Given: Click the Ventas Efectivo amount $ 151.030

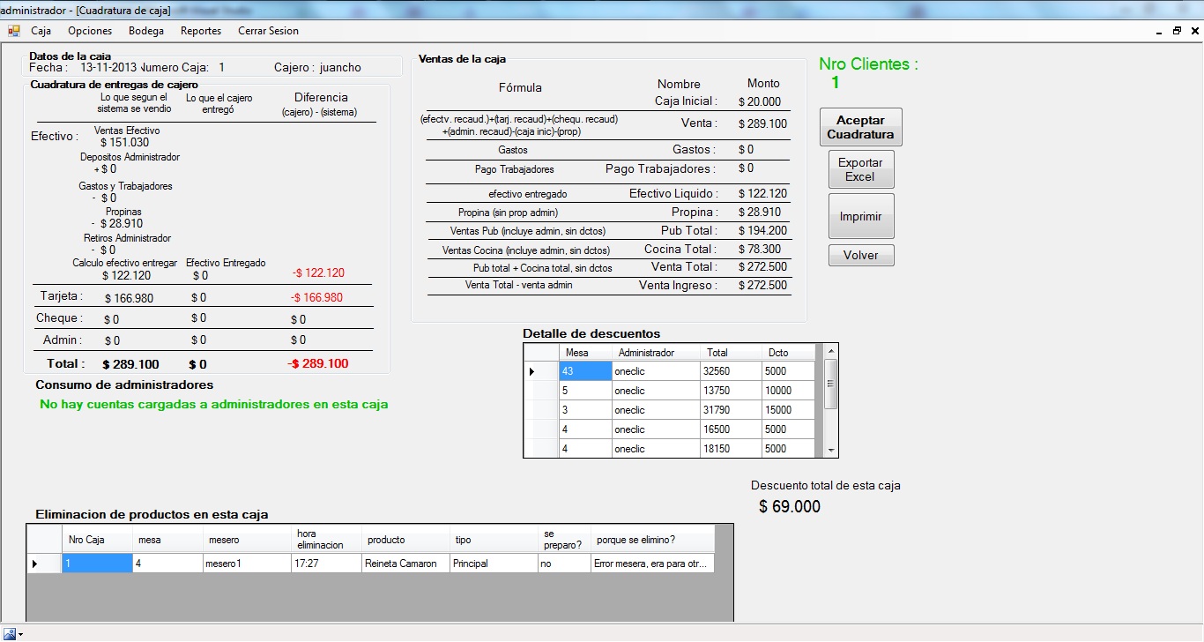Looking at the screenshot, I should point(124,143).
